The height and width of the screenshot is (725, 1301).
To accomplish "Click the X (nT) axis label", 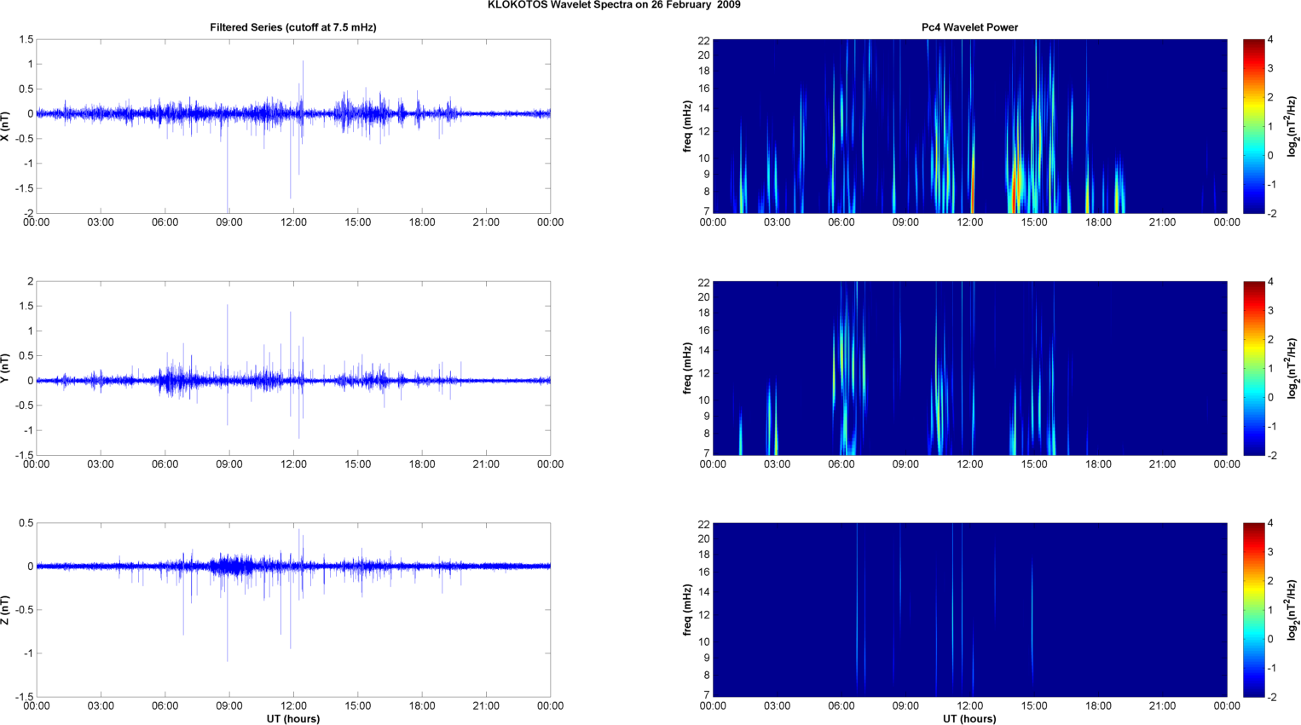I will [6, 126].
